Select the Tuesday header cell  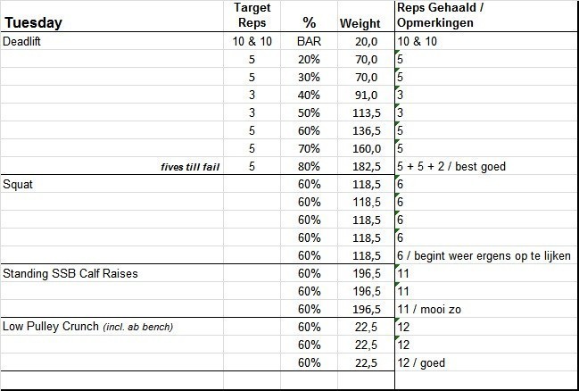(36, 23)
